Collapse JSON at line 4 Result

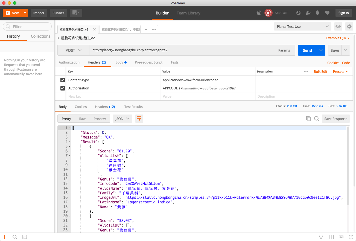click(69, 142)
